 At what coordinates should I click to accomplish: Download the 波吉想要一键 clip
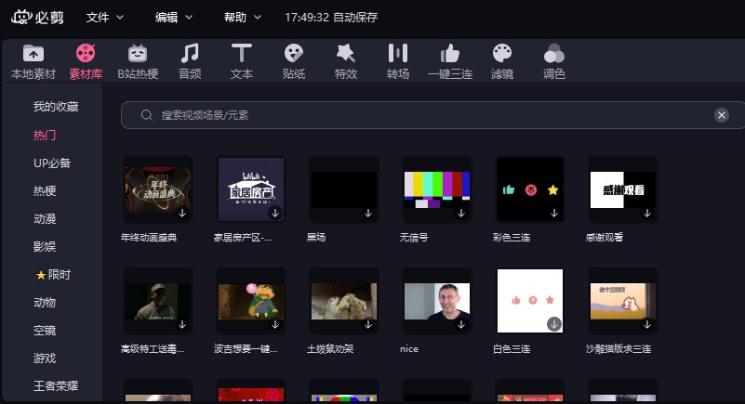275,325
